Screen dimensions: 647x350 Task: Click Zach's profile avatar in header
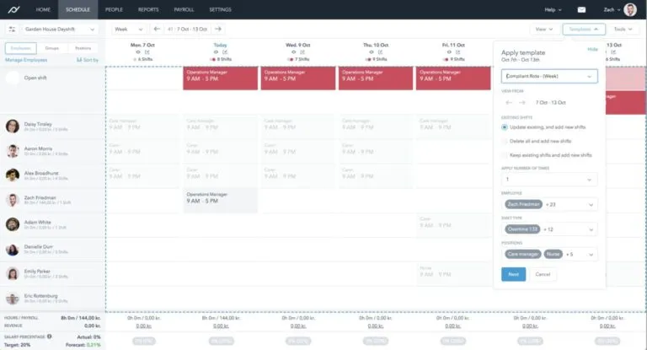630,9
